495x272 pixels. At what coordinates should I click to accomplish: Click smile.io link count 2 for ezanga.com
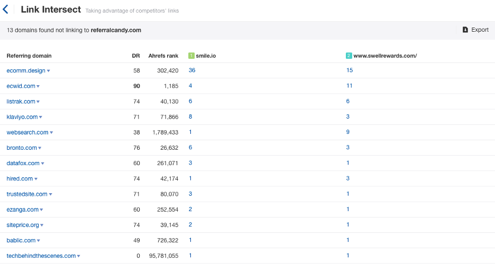[x=190, y=210]
